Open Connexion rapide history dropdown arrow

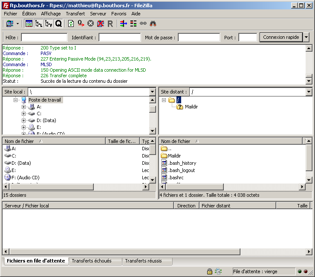pos(306,37)
